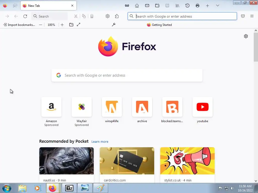Click the greyed-out reader view icon
Viewport: 258px width, 193px height.
(167, 6)
